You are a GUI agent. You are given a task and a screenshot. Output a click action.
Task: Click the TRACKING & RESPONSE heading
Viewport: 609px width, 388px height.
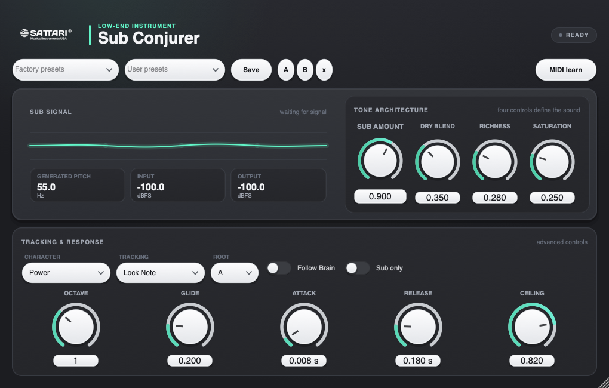click(x=63, y=242)
